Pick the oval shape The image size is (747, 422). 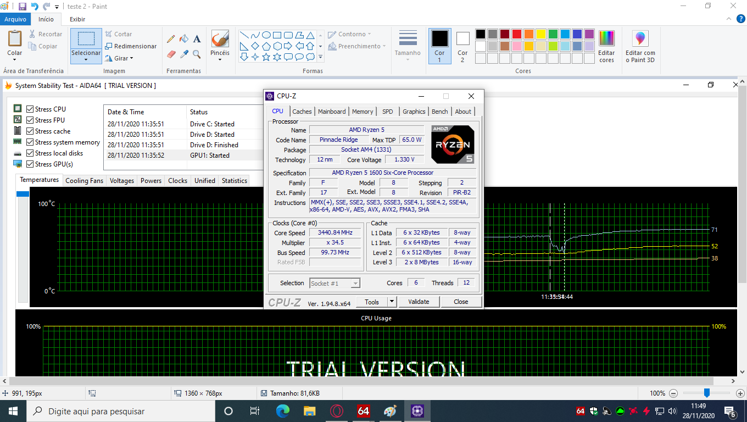tap(266, 35)
